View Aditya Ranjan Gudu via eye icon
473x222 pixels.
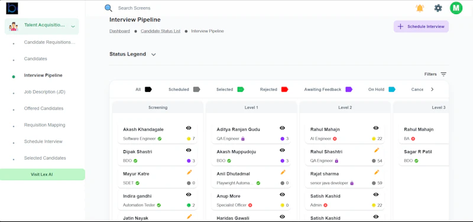click(283, 128)
